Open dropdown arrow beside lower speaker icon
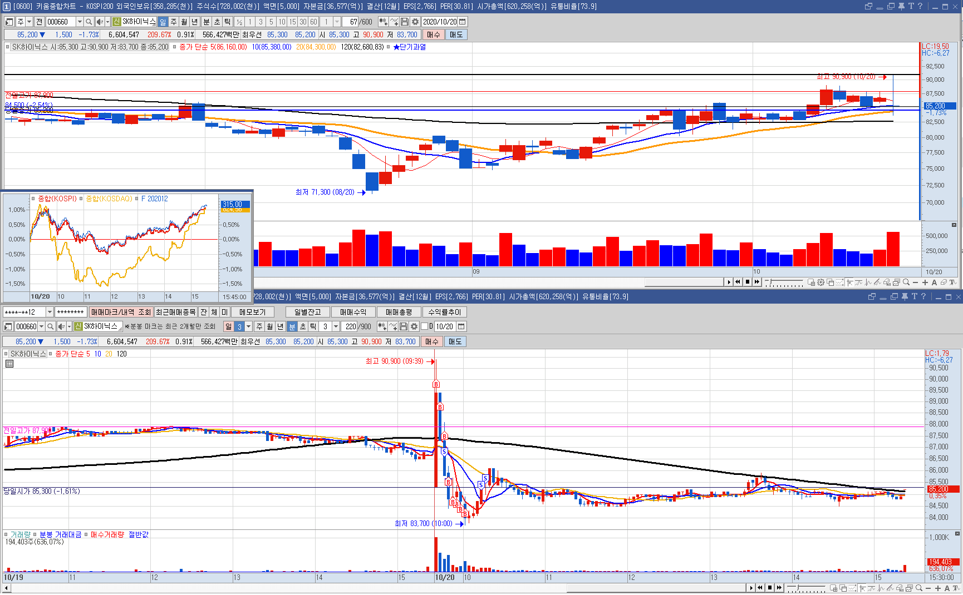Screen dimensions: 963x595 point(69,326)
